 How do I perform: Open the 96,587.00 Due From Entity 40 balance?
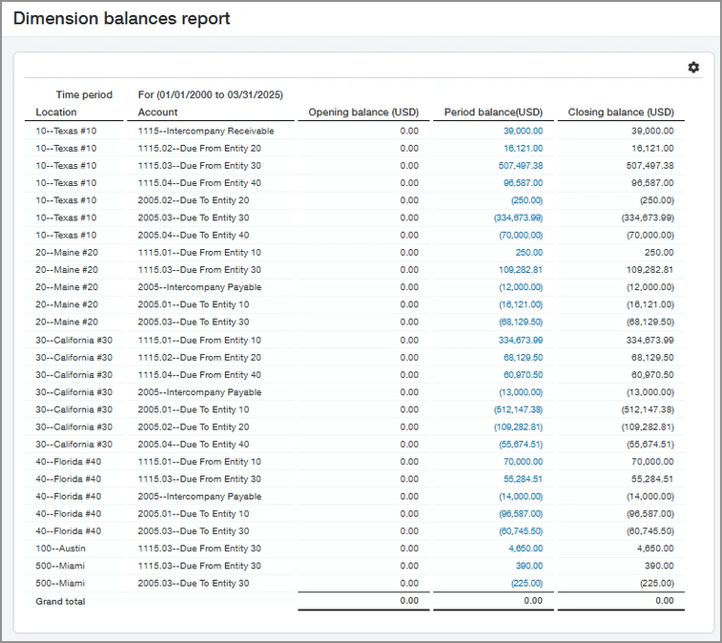pyautogui.click(x=523, y=183)
